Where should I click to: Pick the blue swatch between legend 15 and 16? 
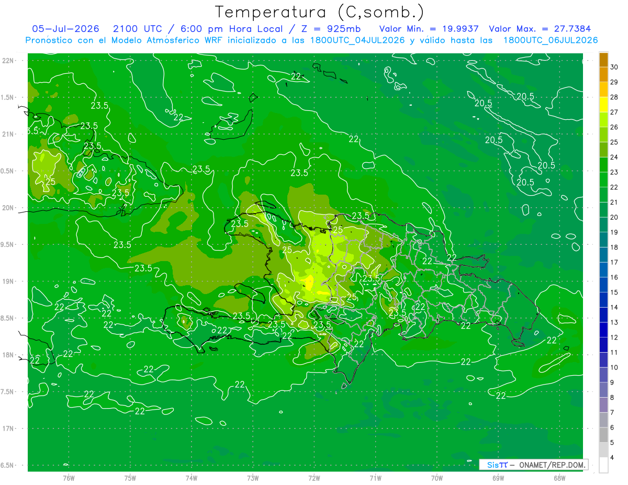point(603,285)
